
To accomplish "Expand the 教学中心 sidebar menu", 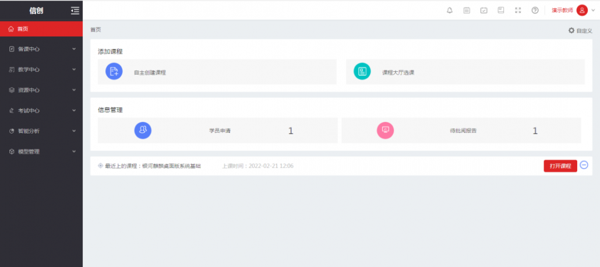I will (x=41, y=69).
